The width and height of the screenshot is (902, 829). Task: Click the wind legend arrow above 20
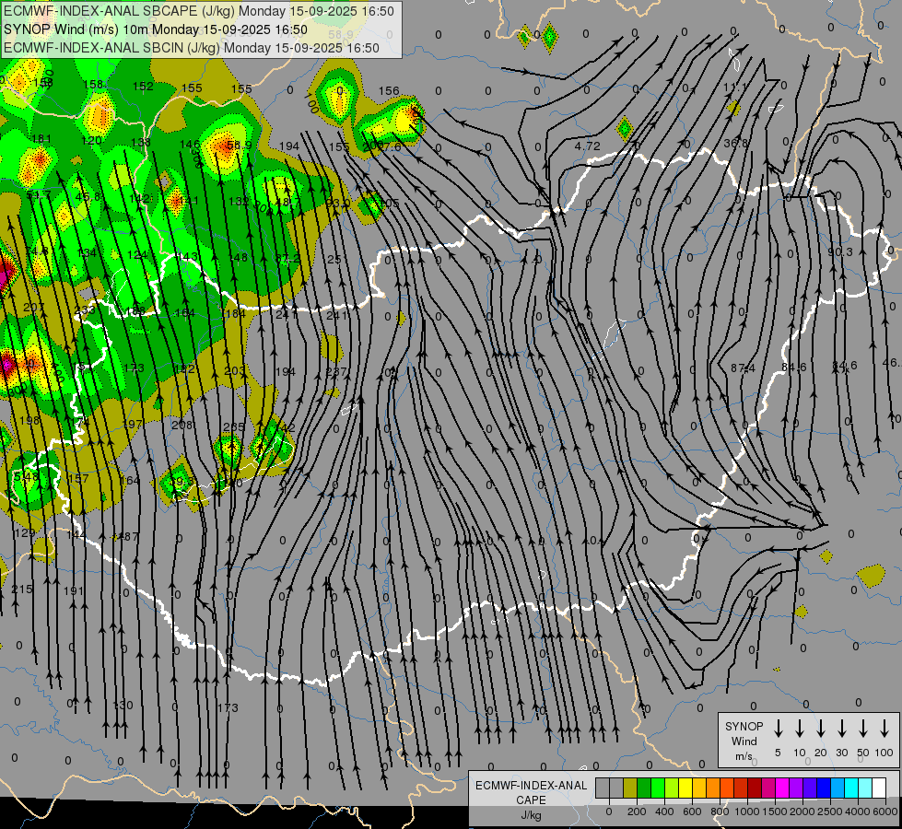820,728
